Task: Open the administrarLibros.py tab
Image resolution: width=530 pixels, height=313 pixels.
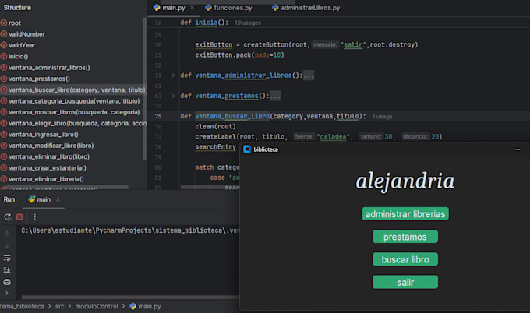Action: pos(306,8)
